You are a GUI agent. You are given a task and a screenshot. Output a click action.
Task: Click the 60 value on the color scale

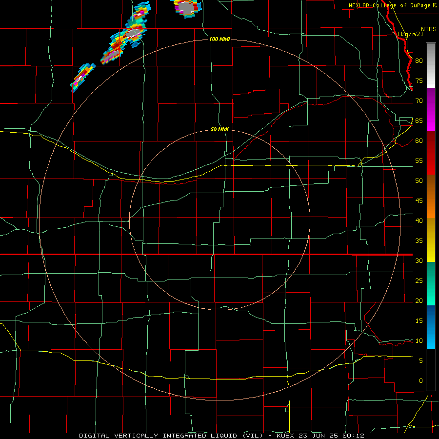click(x=419, y=141)
